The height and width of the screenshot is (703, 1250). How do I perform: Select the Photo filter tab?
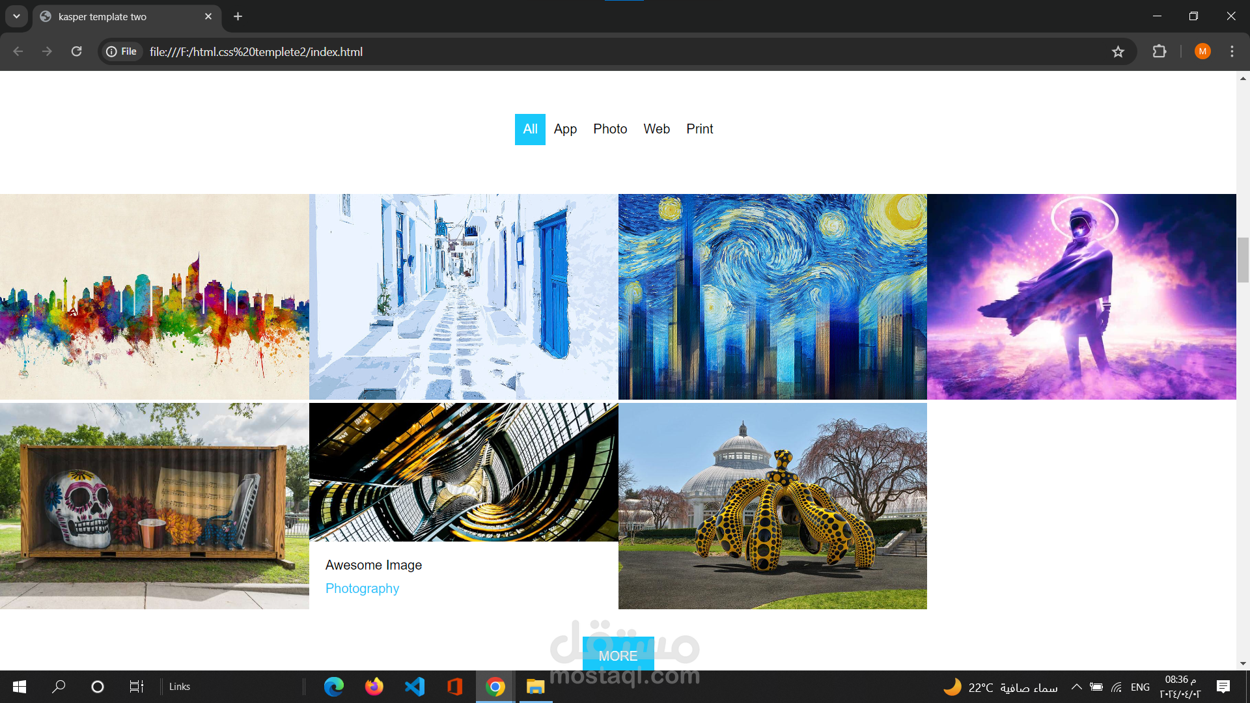click(x=610, y=129)
